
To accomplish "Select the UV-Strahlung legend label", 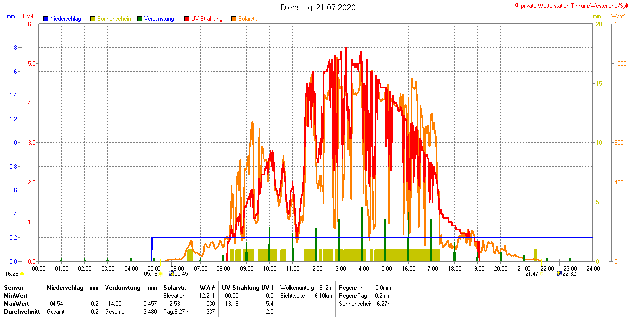I will click(x=207, y=19).
